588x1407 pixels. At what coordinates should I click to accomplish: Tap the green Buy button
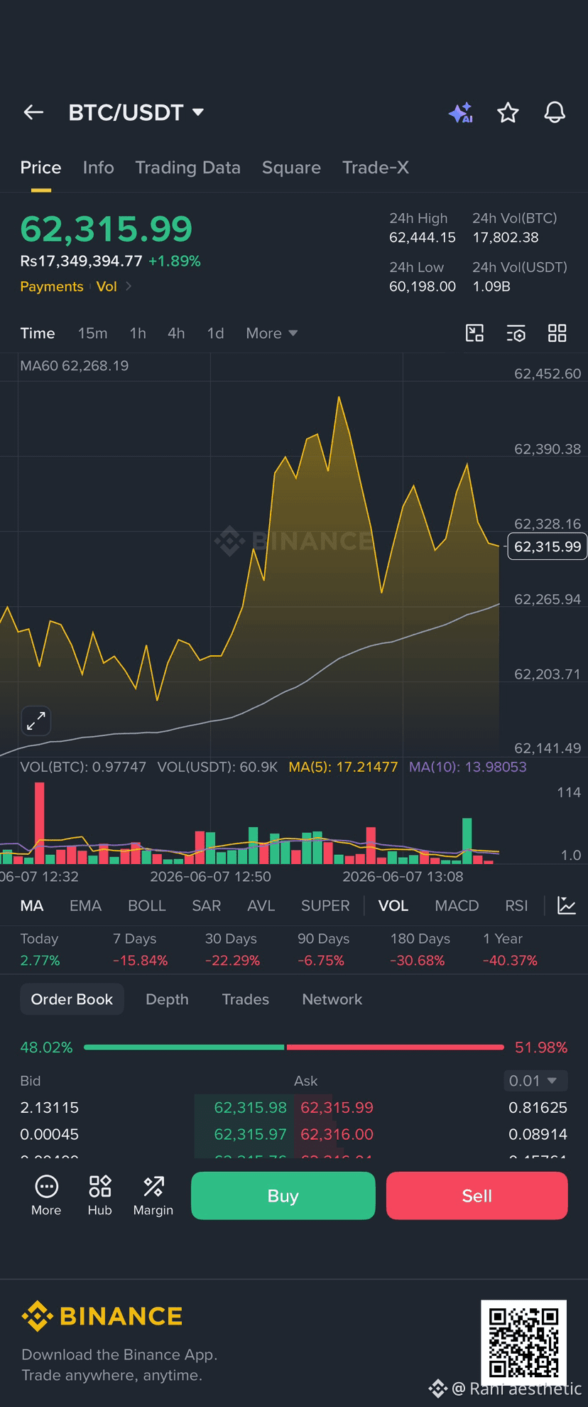[x=283, y=1196]
